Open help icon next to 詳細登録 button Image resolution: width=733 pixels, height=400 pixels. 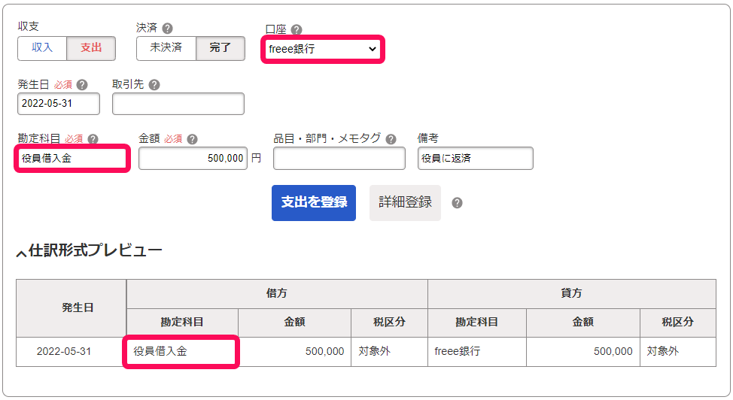point(458,203)
